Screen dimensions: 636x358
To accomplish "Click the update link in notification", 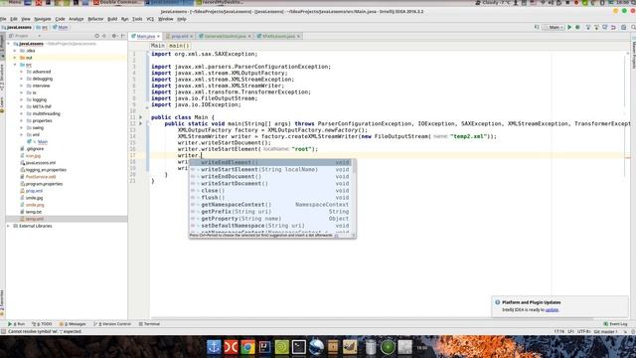I will [x=553, y=310].
